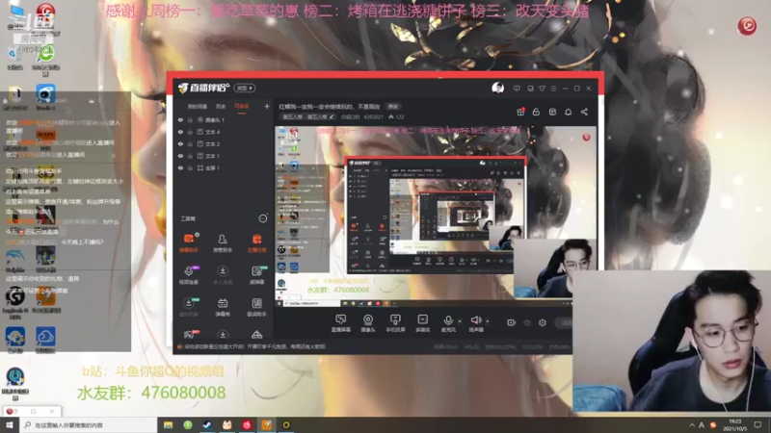Open the notification bell

point(569,112)
